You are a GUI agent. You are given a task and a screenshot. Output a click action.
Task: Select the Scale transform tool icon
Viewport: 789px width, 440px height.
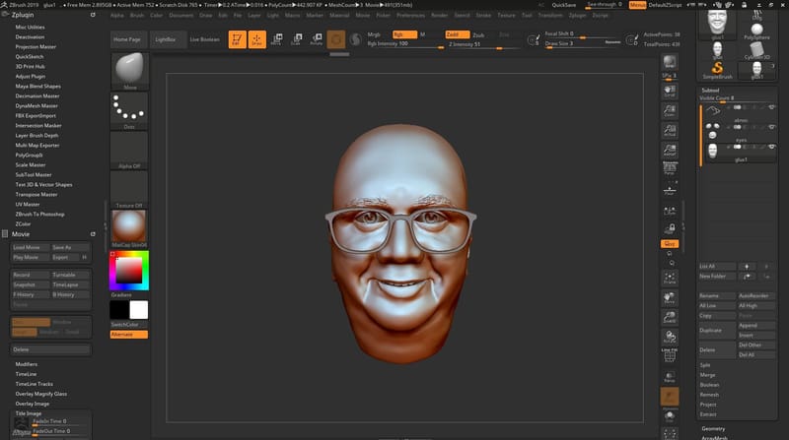tap(296, 39)
